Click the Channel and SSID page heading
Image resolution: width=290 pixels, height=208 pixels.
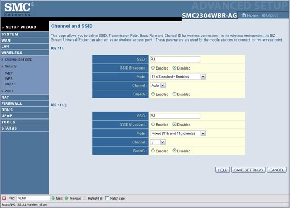point(72,26)
